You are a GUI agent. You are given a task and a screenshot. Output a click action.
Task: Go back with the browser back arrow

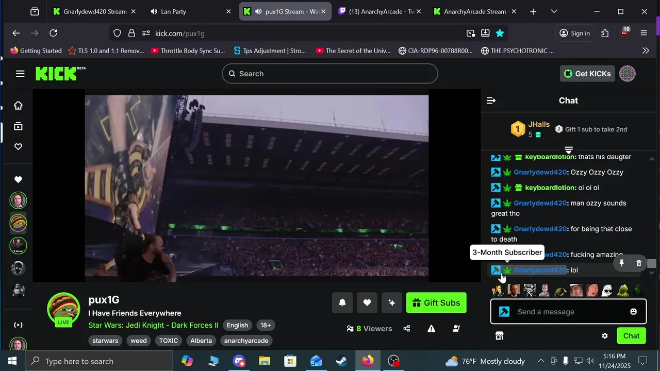click(x=16, y=33)
